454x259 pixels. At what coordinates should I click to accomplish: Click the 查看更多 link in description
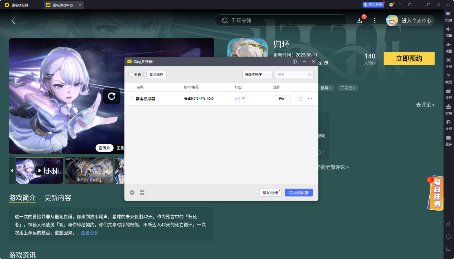(x=90, y=233)
